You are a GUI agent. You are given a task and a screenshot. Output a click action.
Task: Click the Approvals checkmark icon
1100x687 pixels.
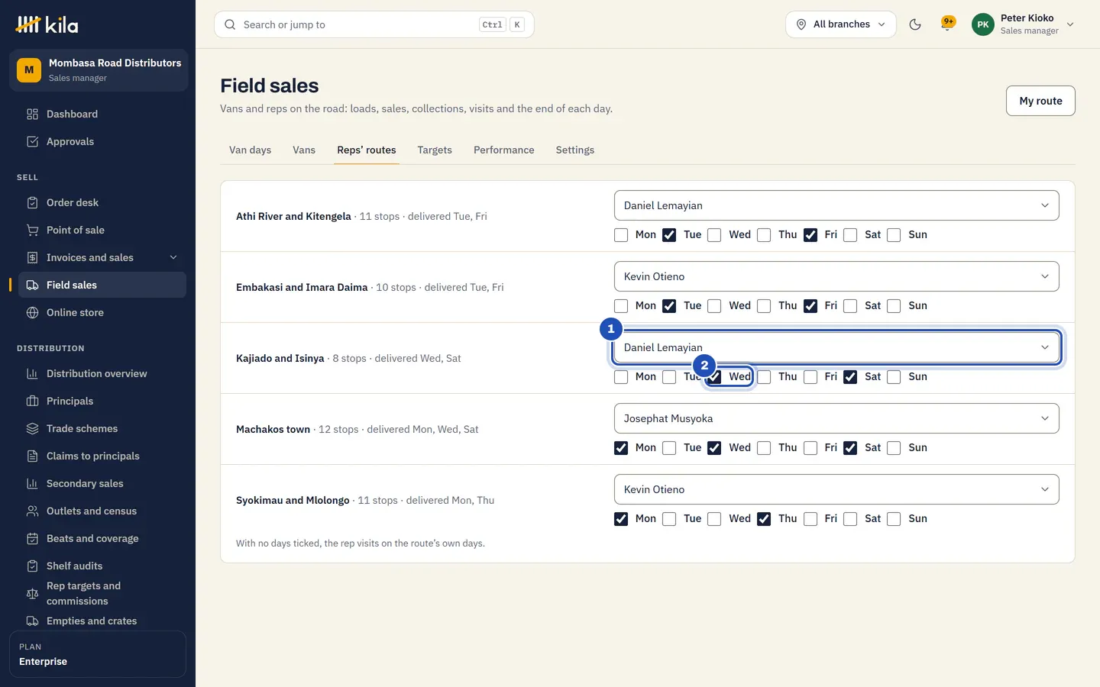(x=32, y=142)
